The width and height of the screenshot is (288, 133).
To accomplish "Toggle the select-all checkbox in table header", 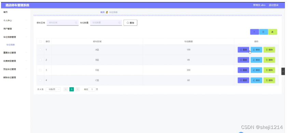I will point(40,41).
